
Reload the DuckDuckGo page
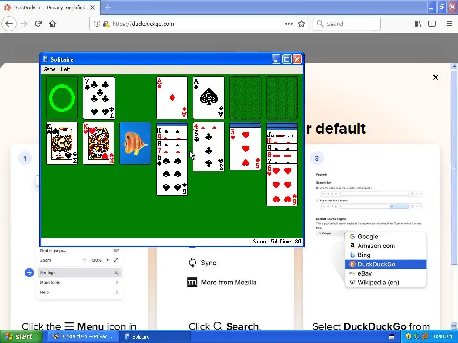pyautogui.click(x=38, y=24)
